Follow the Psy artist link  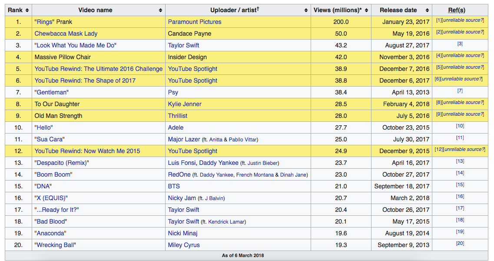[173, 93]
